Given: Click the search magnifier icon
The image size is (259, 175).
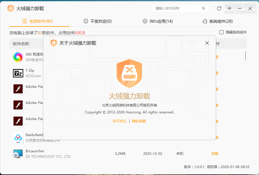Looking at the screenshot, I should pos(203,8).
